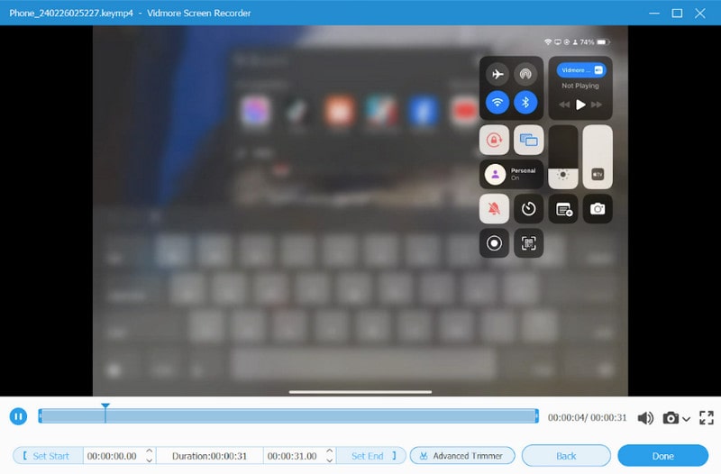This screenshot has width=721, height=474.
Task: Click the Back button
Action: coord(566,456)
